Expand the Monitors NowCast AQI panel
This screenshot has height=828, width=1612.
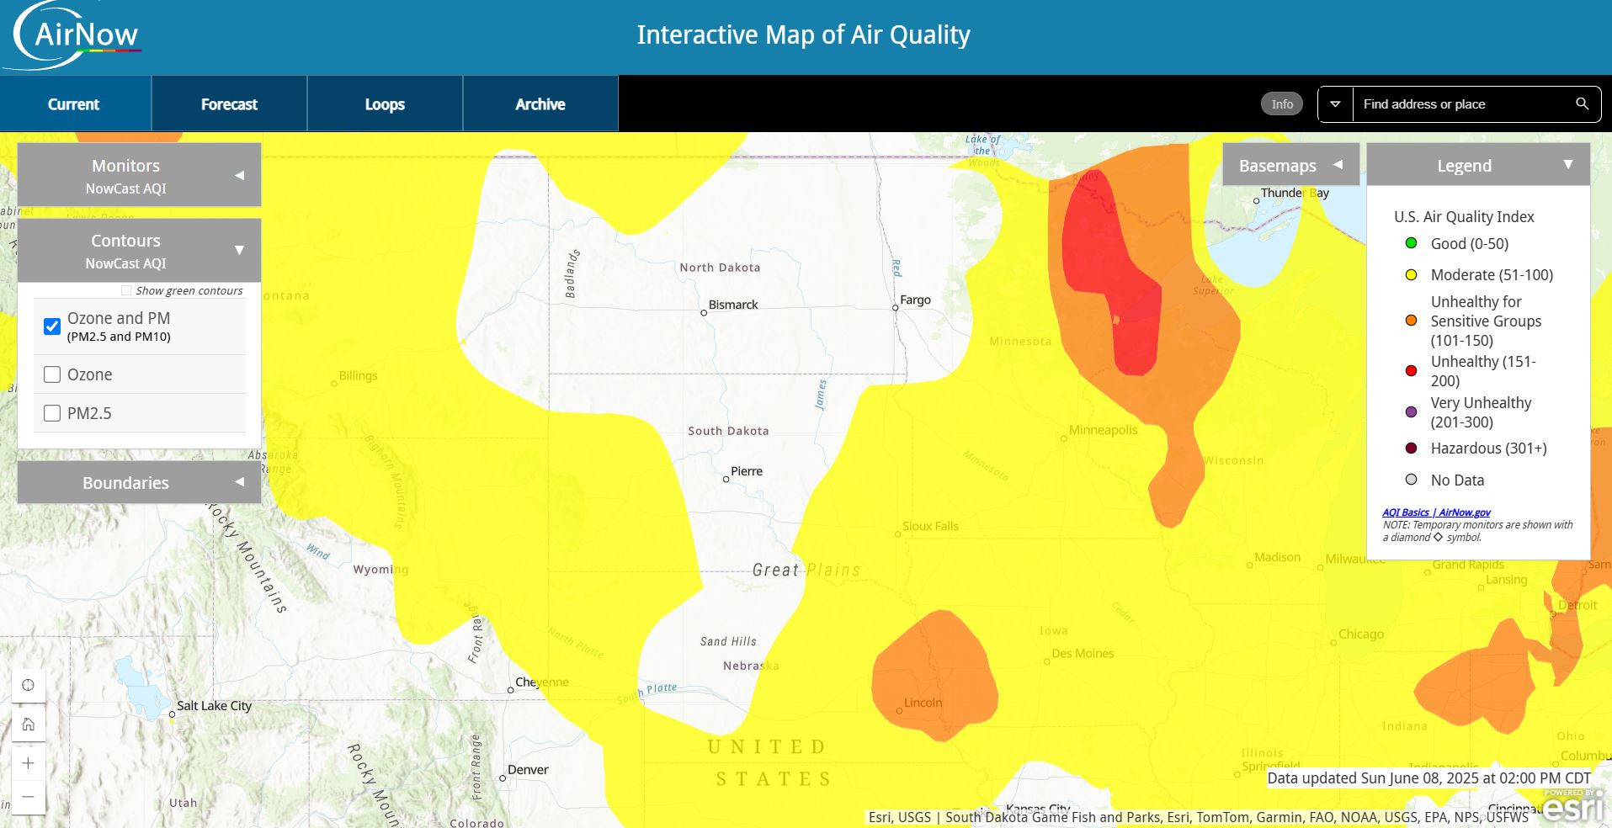pyautogui.click(x=139, y=175)
